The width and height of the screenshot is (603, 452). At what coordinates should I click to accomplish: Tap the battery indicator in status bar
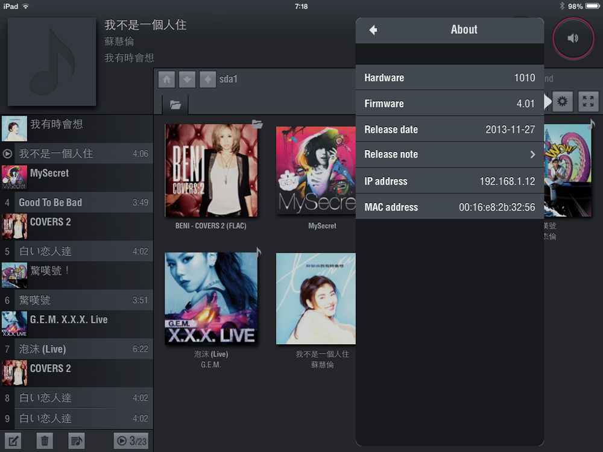click(x=593, y=6)
